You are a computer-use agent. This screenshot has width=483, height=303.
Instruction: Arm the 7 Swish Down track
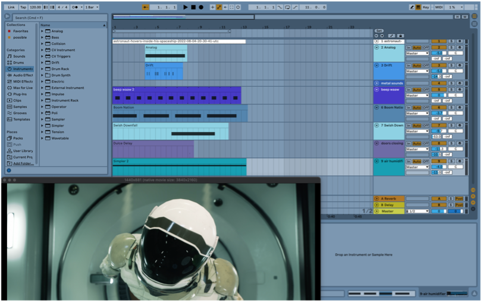(460, 125)
